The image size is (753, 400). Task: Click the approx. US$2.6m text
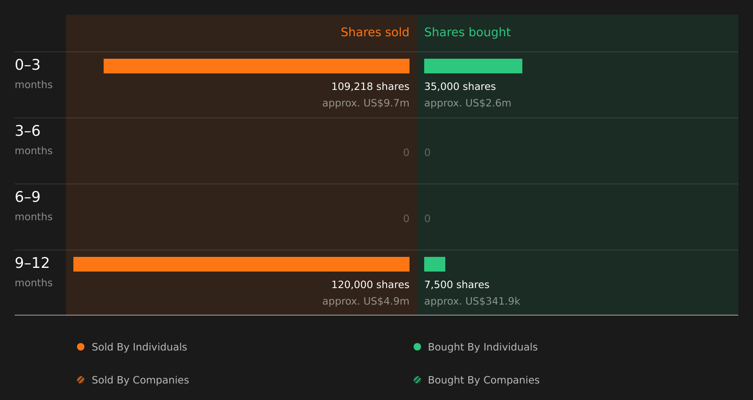468,103
